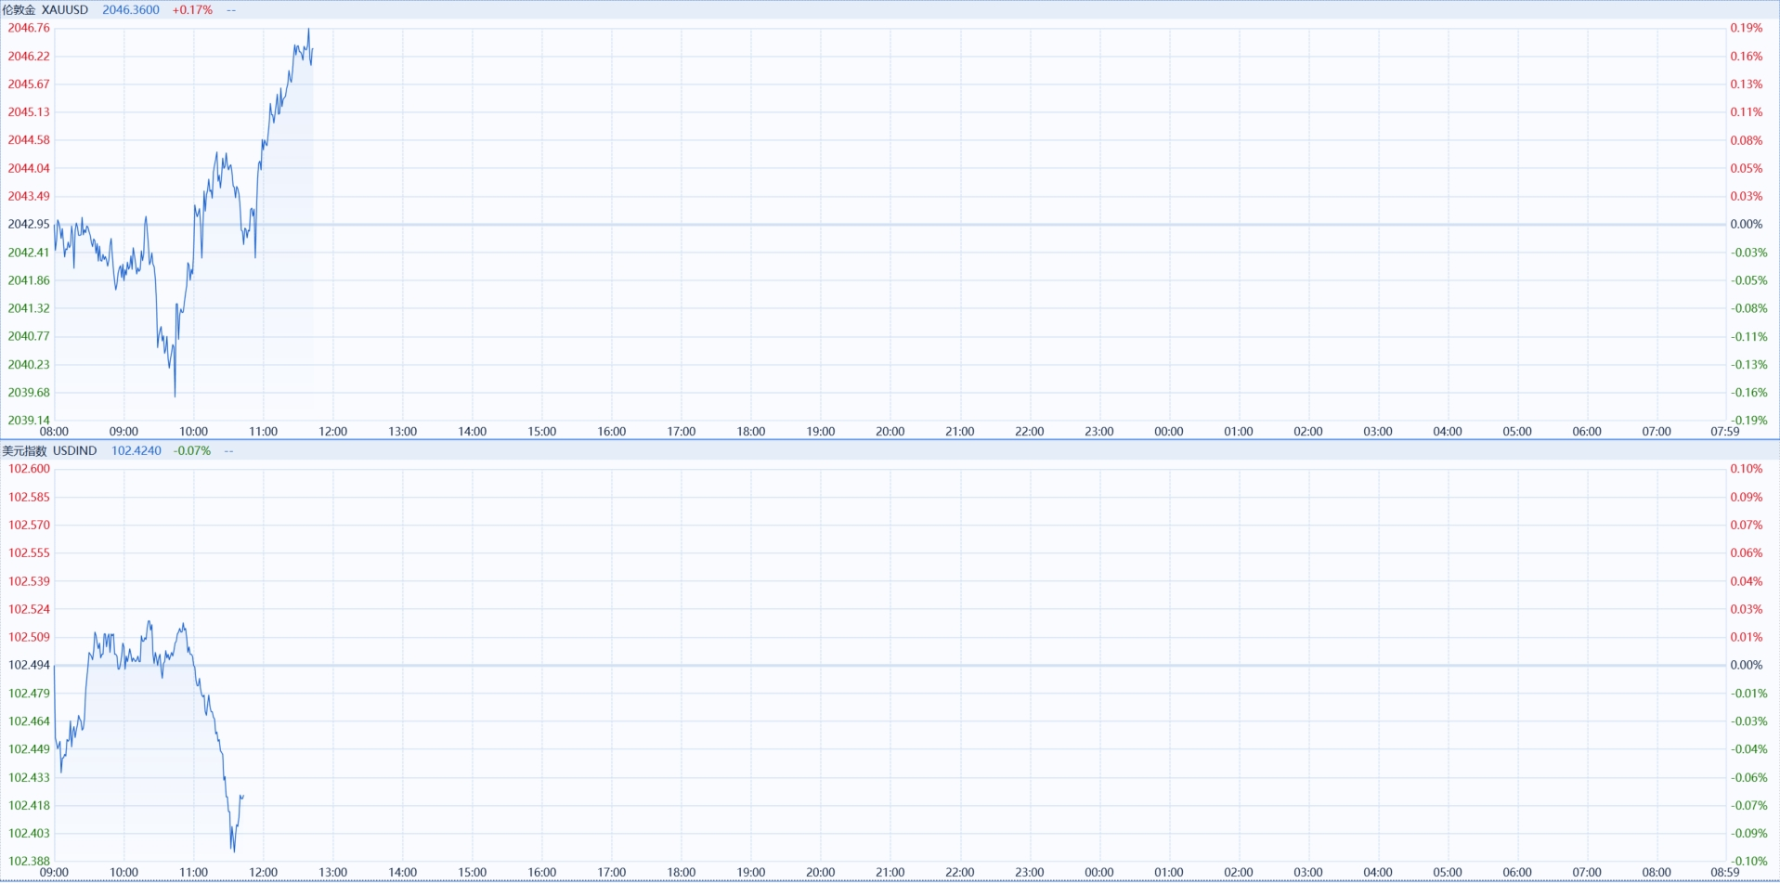This screenshot has height=883, width=1780.
Task: Click the 伦敦金 instrument name in header
Action: click(19, 10)
